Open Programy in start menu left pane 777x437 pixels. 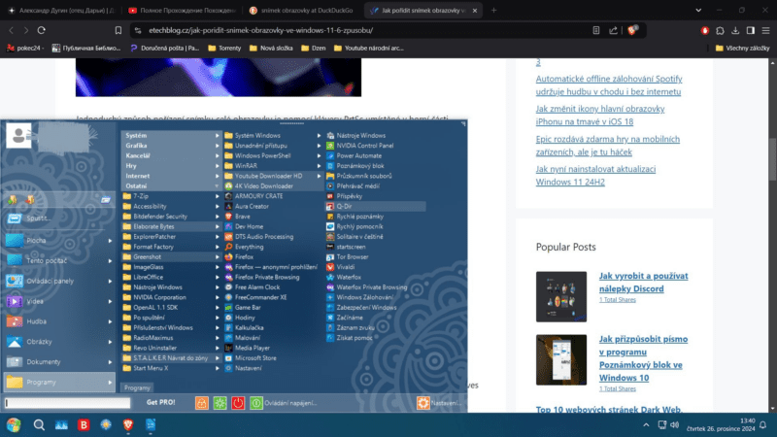[58, 382]
